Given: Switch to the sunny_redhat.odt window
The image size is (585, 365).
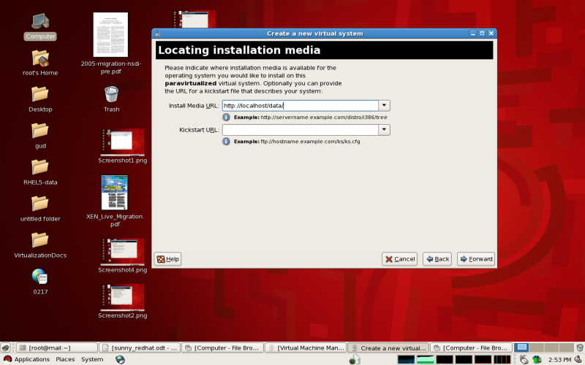Looking at the screenshot, I should [140, 348].
